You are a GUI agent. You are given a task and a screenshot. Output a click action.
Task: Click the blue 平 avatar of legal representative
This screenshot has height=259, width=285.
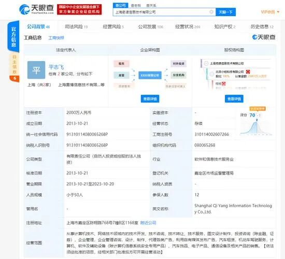(36, 70)
